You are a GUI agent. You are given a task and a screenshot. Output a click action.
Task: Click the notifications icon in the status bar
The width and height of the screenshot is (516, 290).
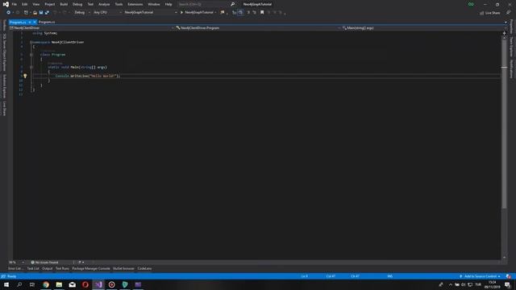coord(509,276)
